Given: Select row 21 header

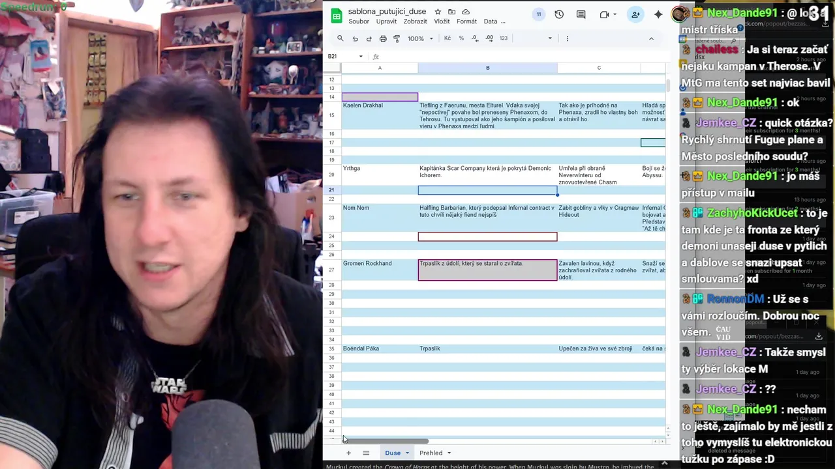Looking at the screenshot, I should (x=331, y=190).
